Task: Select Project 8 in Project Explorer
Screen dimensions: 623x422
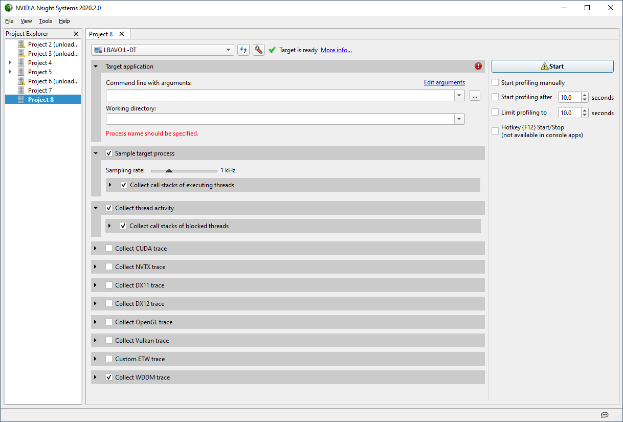Action: click(43, 100)
